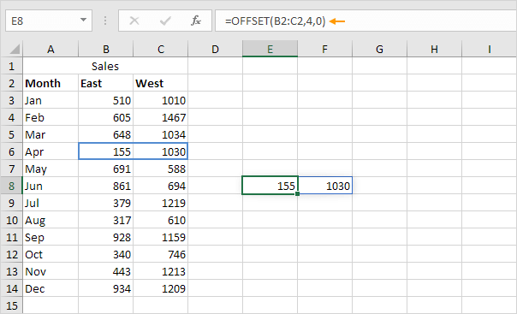
Task: Click cell with value 379
Action: point(106,203)
